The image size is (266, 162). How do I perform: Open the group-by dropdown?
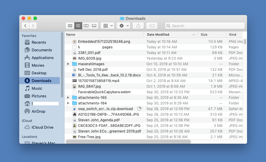(x=107, y=26)
